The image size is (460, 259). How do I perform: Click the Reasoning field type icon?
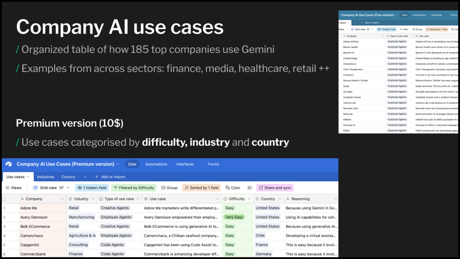tap(288, 199)
